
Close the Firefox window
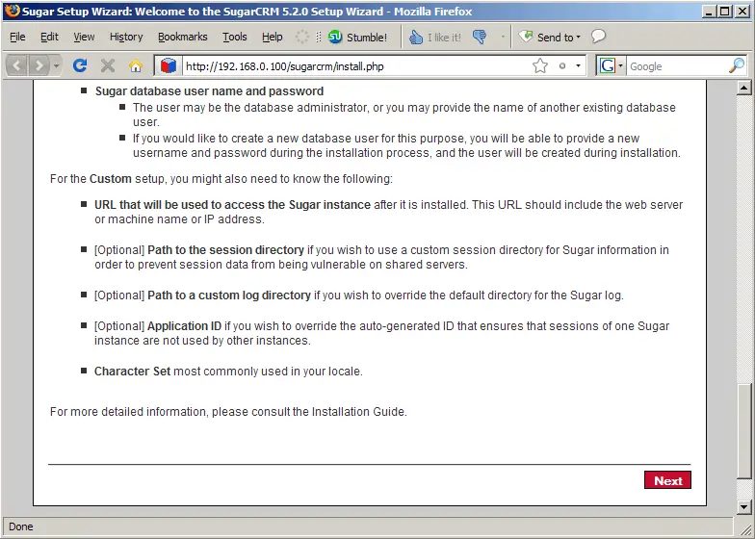tap(743, 12)
